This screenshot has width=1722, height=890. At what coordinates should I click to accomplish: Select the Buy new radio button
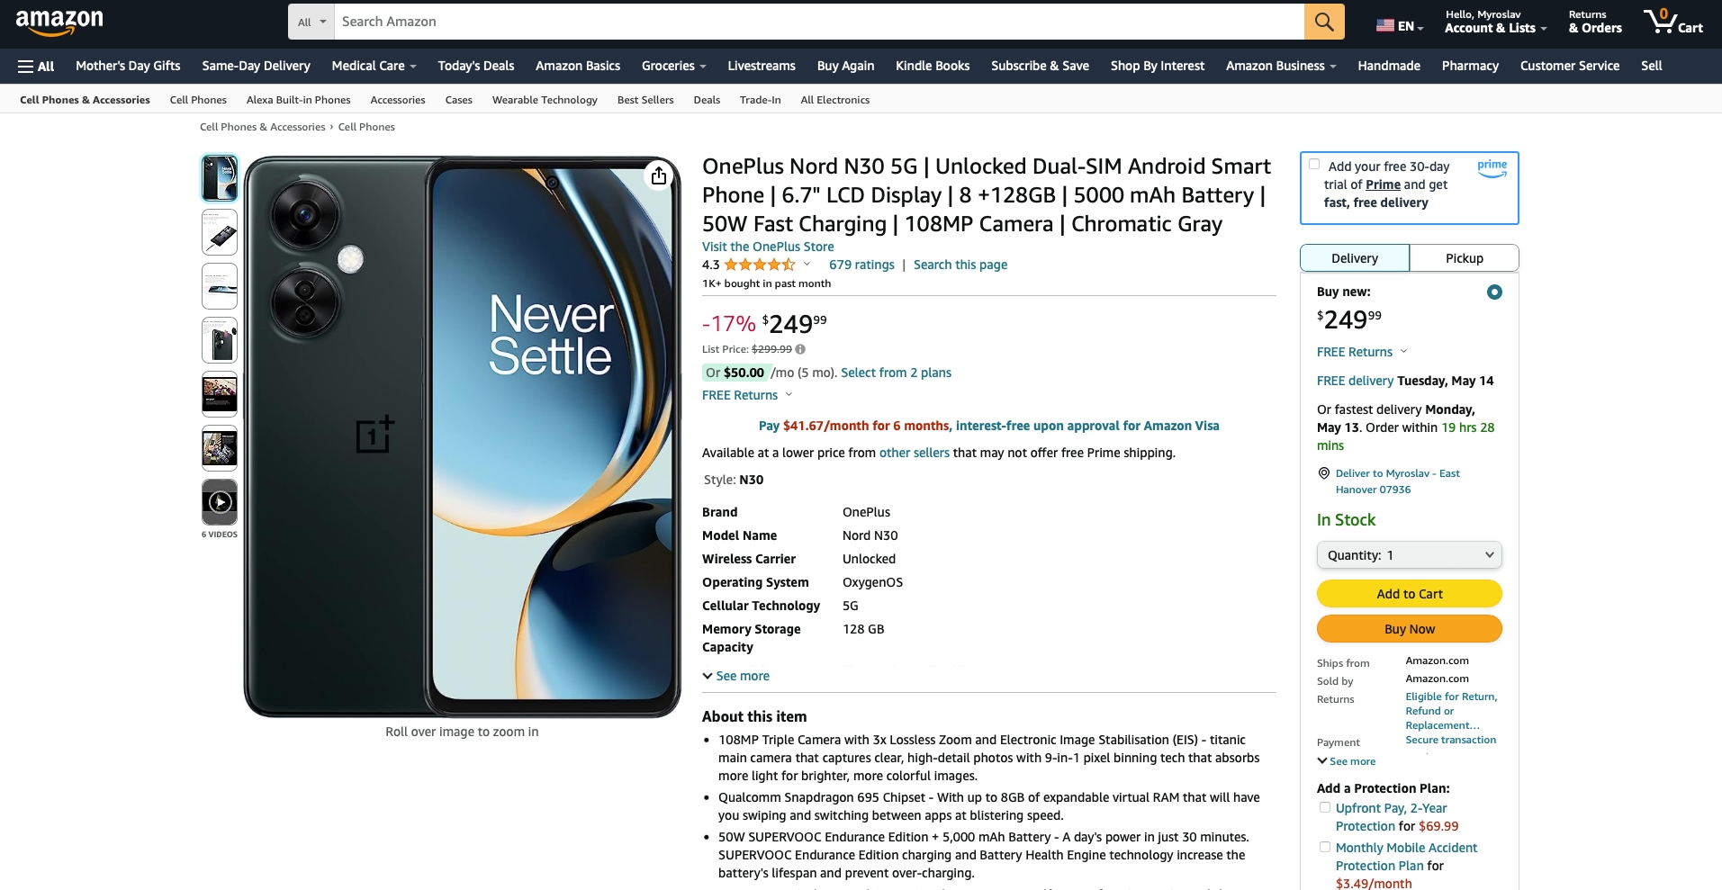click(1494, 292)
